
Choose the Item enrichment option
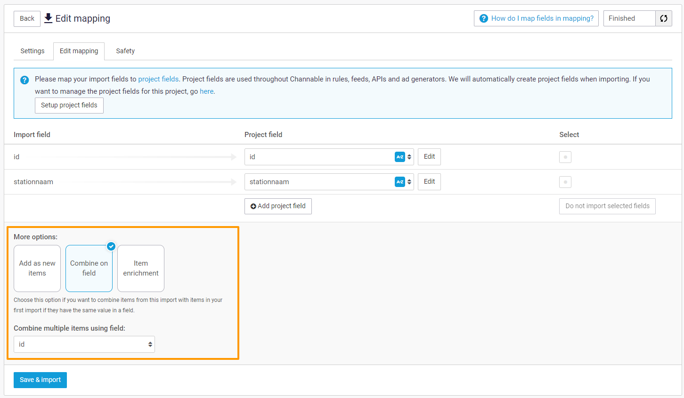141,268
